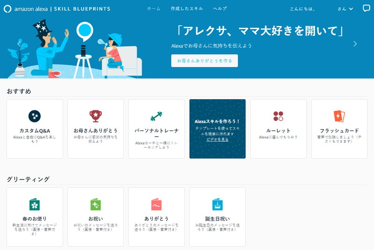Go to previous banner slide arrow
This screenshot has width=374, height=250.
[x=19, y=44]
